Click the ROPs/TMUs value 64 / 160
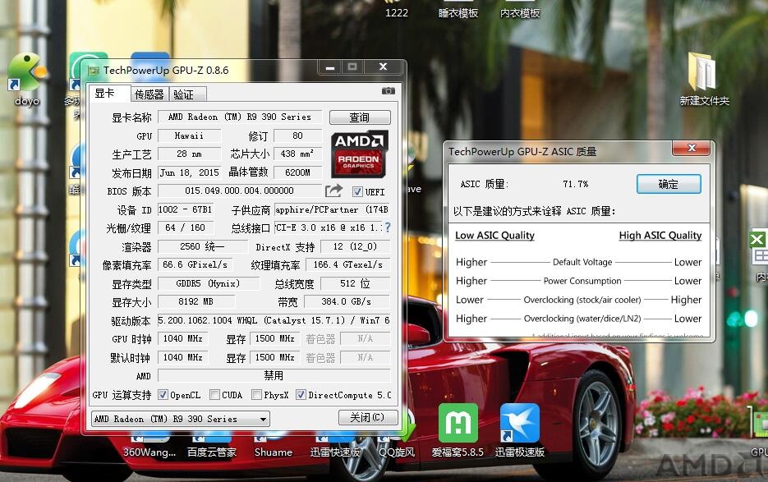The width and height of the screenshot is (768, 482). click(185, 227)
